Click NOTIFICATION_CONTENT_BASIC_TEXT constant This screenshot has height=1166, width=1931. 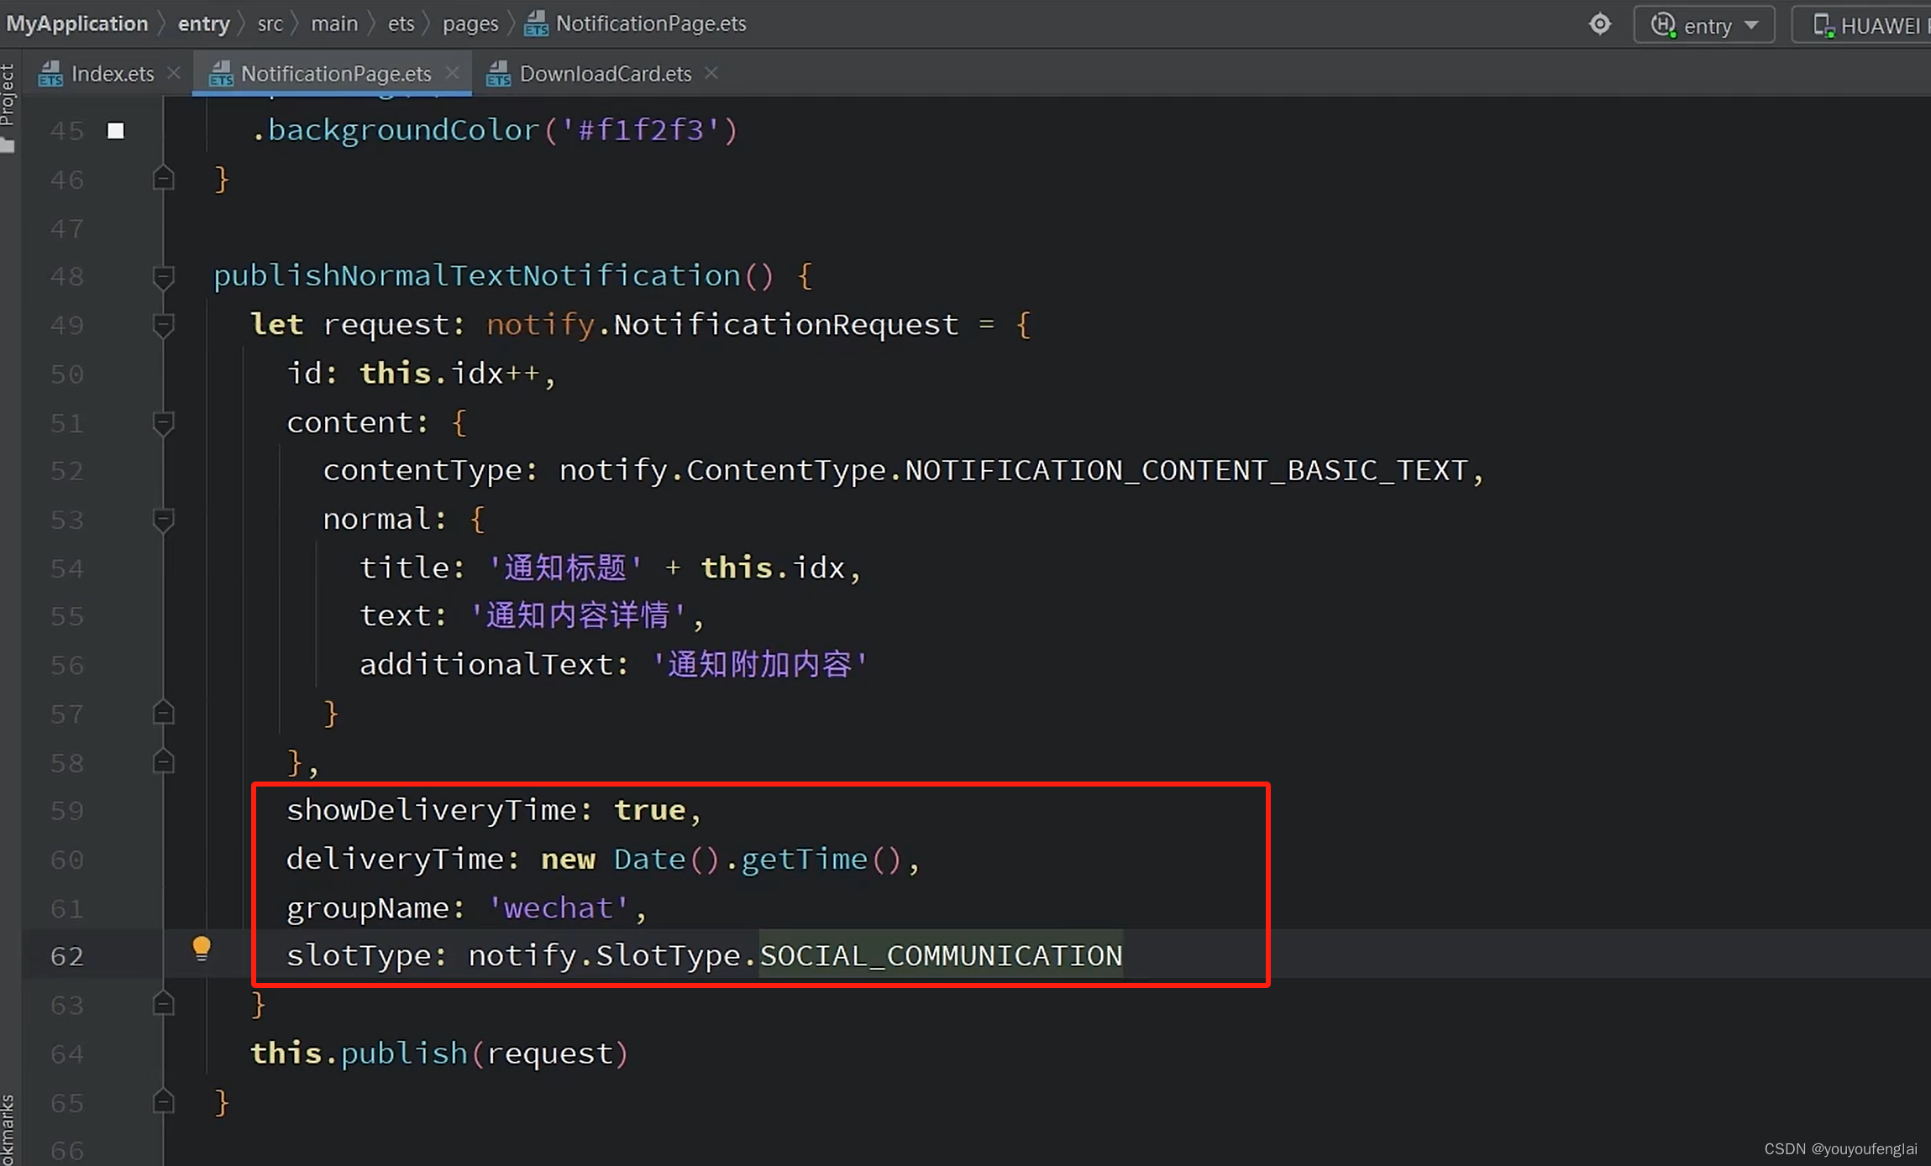(1186, 470)
